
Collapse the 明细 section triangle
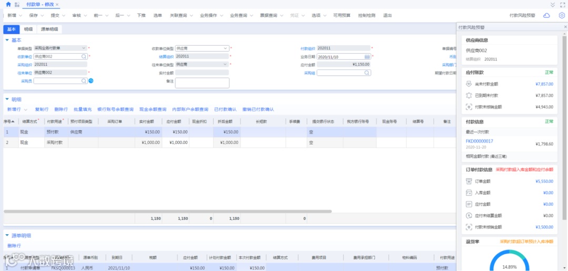tap(7, 99)
